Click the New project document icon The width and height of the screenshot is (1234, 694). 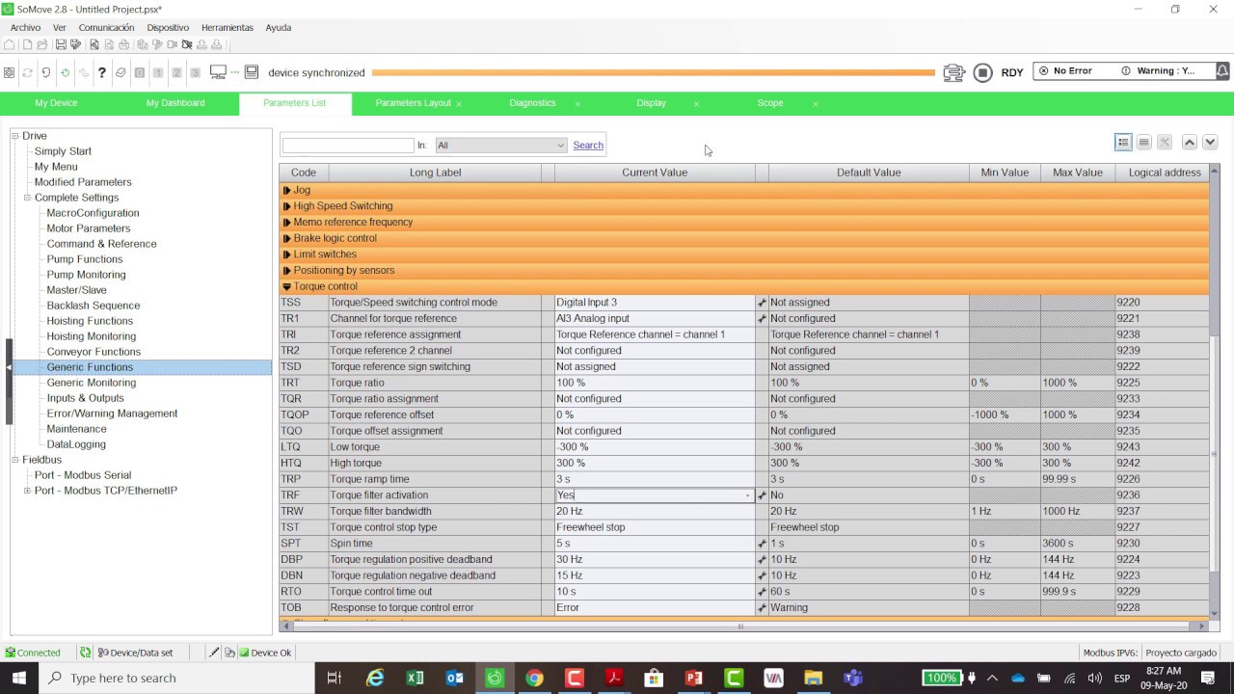click(x=27, y=44)
